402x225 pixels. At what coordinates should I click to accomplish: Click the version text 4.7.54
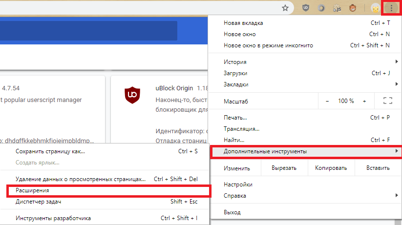coord(11,88)
